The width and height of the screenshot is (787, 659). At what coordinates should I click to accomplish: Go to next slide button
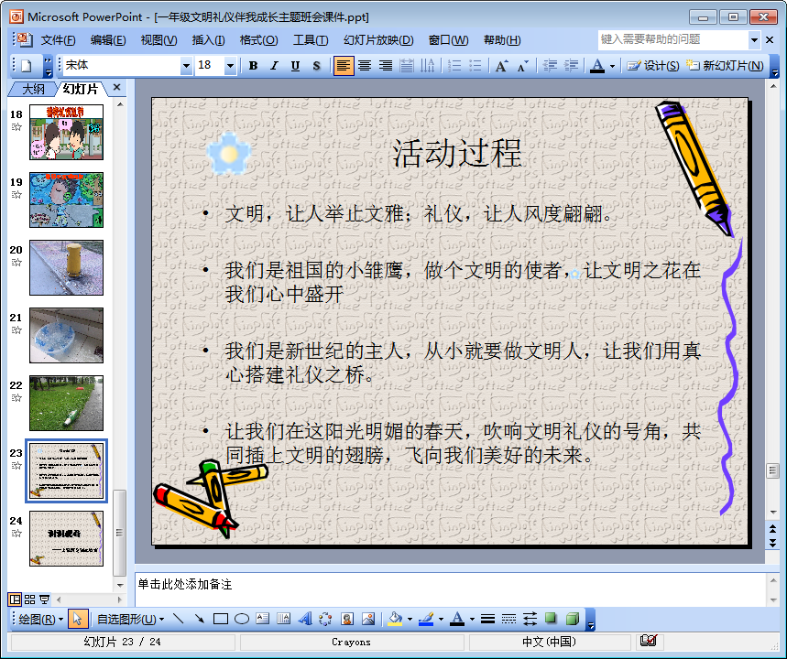[x=772, y=543]
